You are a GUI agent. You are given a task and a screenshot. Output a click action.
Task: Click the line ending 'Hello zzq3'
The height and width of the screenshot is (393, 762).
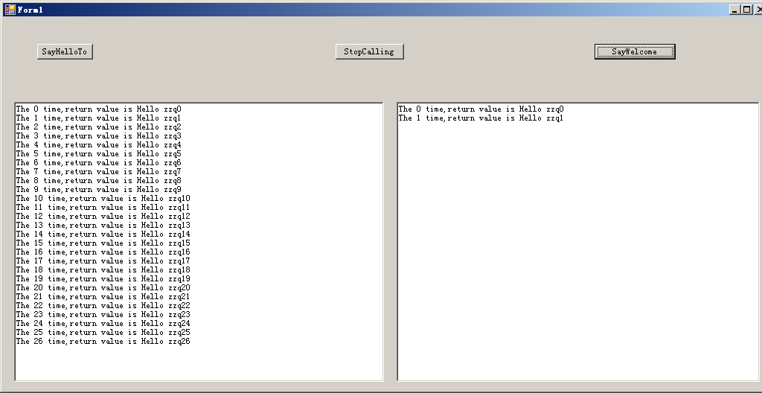[x=99, y=135]
